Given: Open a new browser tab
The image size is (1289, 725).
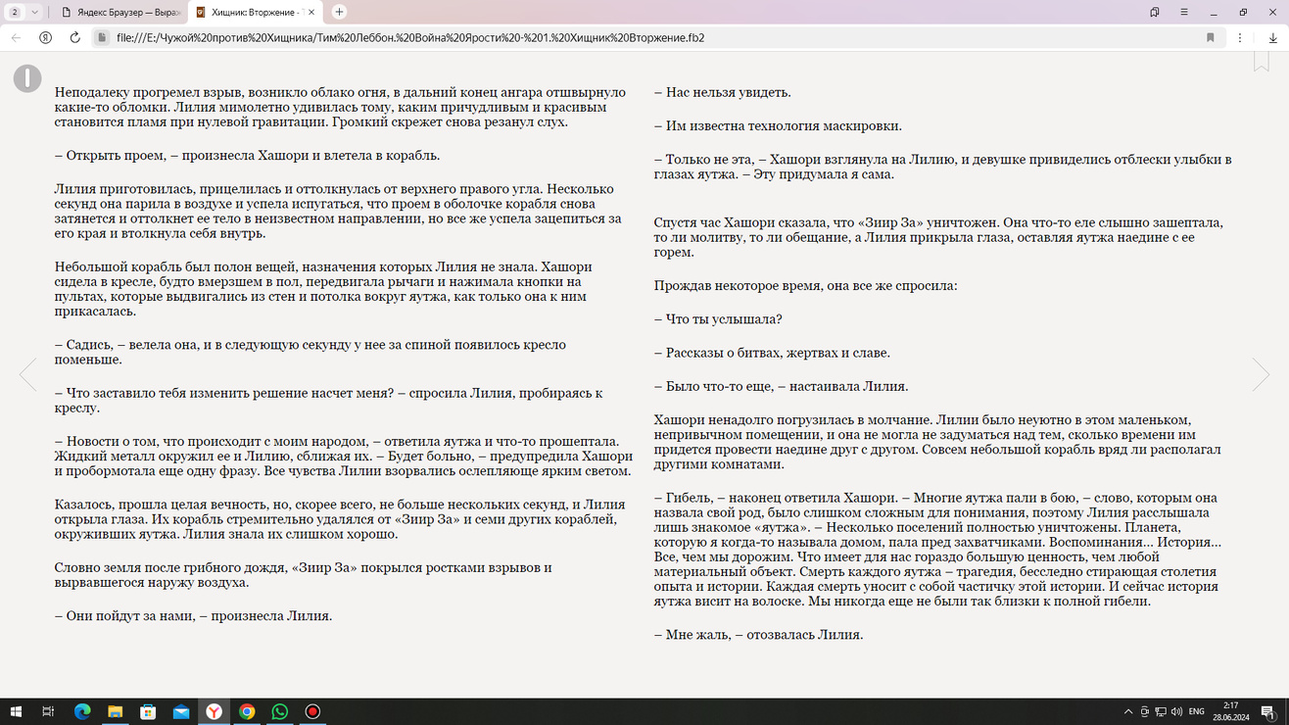Looking at the screenshot, I should (339, 12).
